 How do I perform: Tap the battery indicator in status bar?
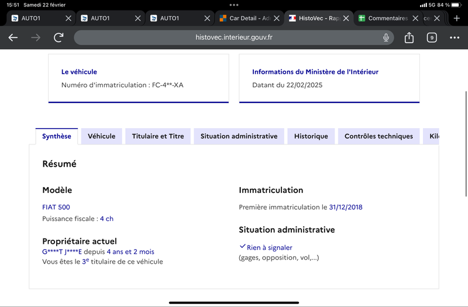point(457,5)
